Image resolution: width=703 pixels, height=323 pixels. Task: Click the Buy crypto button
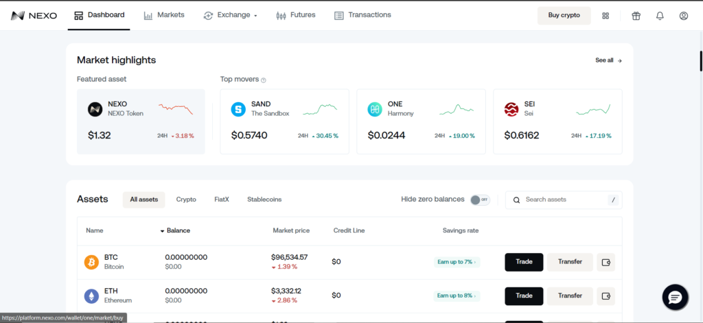pos(564,16)
